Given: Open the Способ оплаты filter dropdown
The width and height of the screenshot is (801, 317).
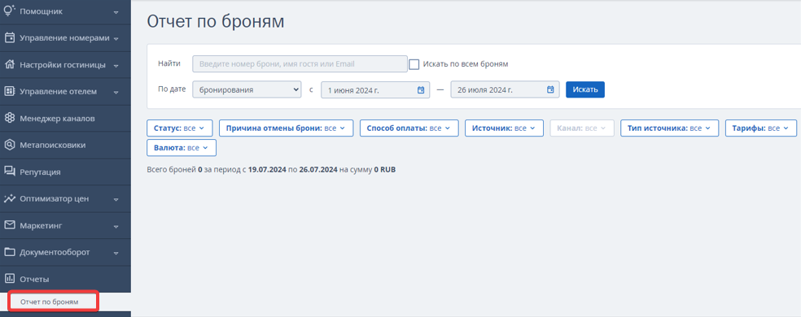Looking at the screenshot, I should (x=409, y=128).
